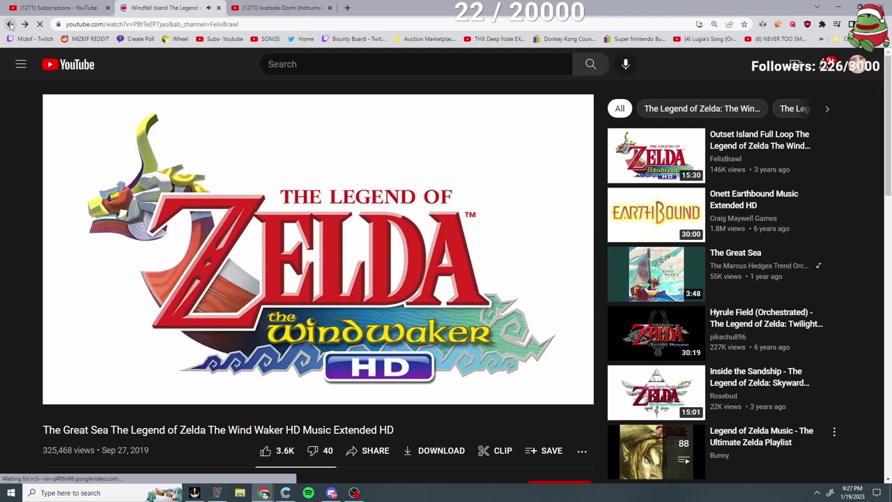Image resolution: width=892 pixels, height=502 pixels.
Task: Open the Twitter Home bookmark
Action: [300, 39]
